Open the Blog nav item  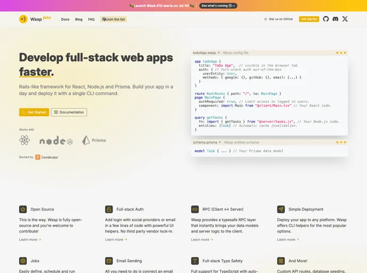pos(78,19)
